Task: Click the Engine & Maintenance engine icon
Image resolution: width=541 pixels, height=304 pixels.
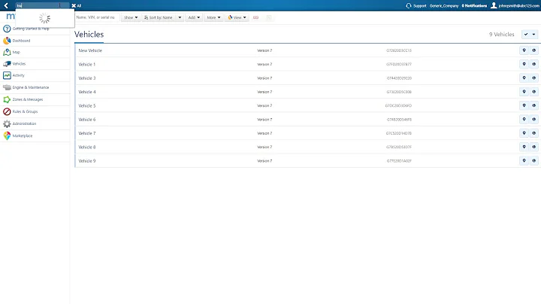Action: click(7, 87)
